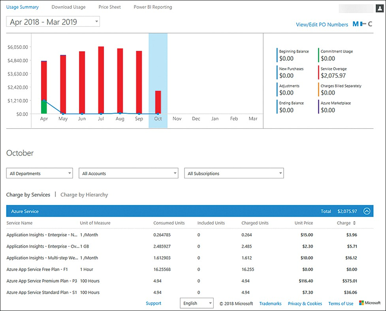Select the June bar in chart
Image resolution: width=386 pixels, height=311 pixels.
[x=82, y=82]
